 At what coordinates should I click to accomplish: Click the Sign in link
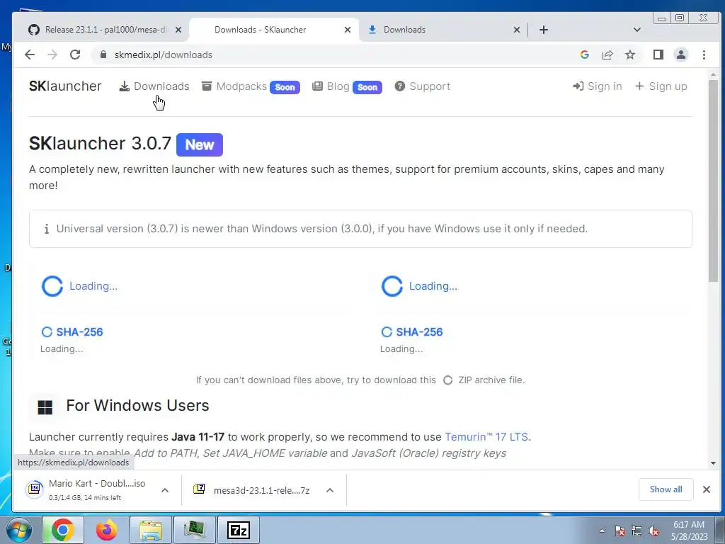pyautogui.click(x=598, y=86)
